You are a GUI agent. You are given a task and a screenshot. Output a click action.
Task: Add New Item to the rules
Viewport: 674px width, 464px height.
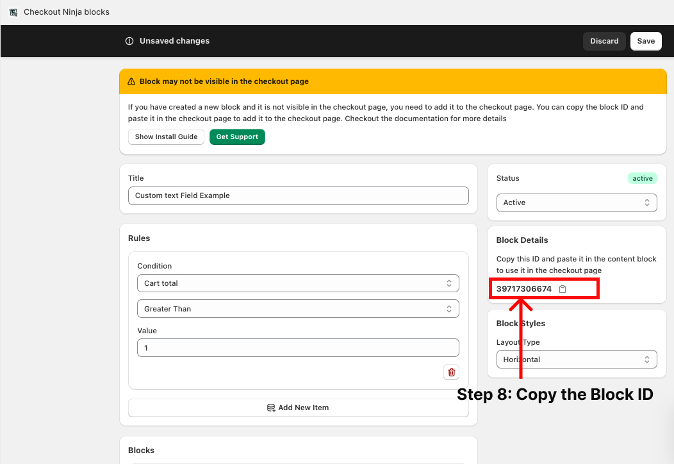pyautogui.click(x=298, y=408)
